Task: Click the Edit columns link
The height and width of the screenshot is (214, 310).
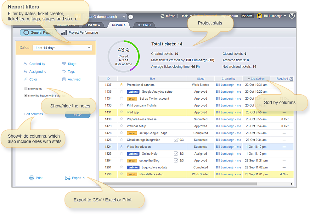Action: coord(33,114)
